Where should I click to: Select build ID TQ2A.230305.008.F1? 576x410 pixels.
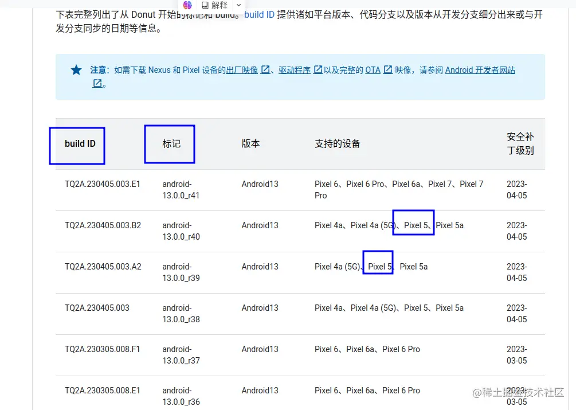point(103,349)
